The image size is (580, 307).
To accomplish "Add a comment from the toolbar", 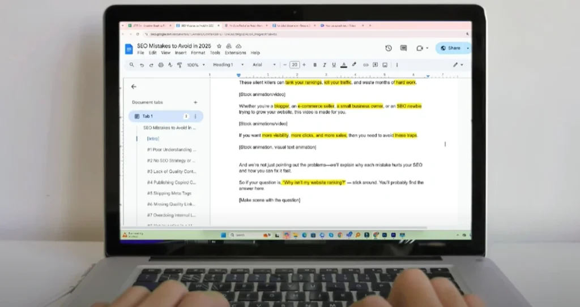I will 375,65.
